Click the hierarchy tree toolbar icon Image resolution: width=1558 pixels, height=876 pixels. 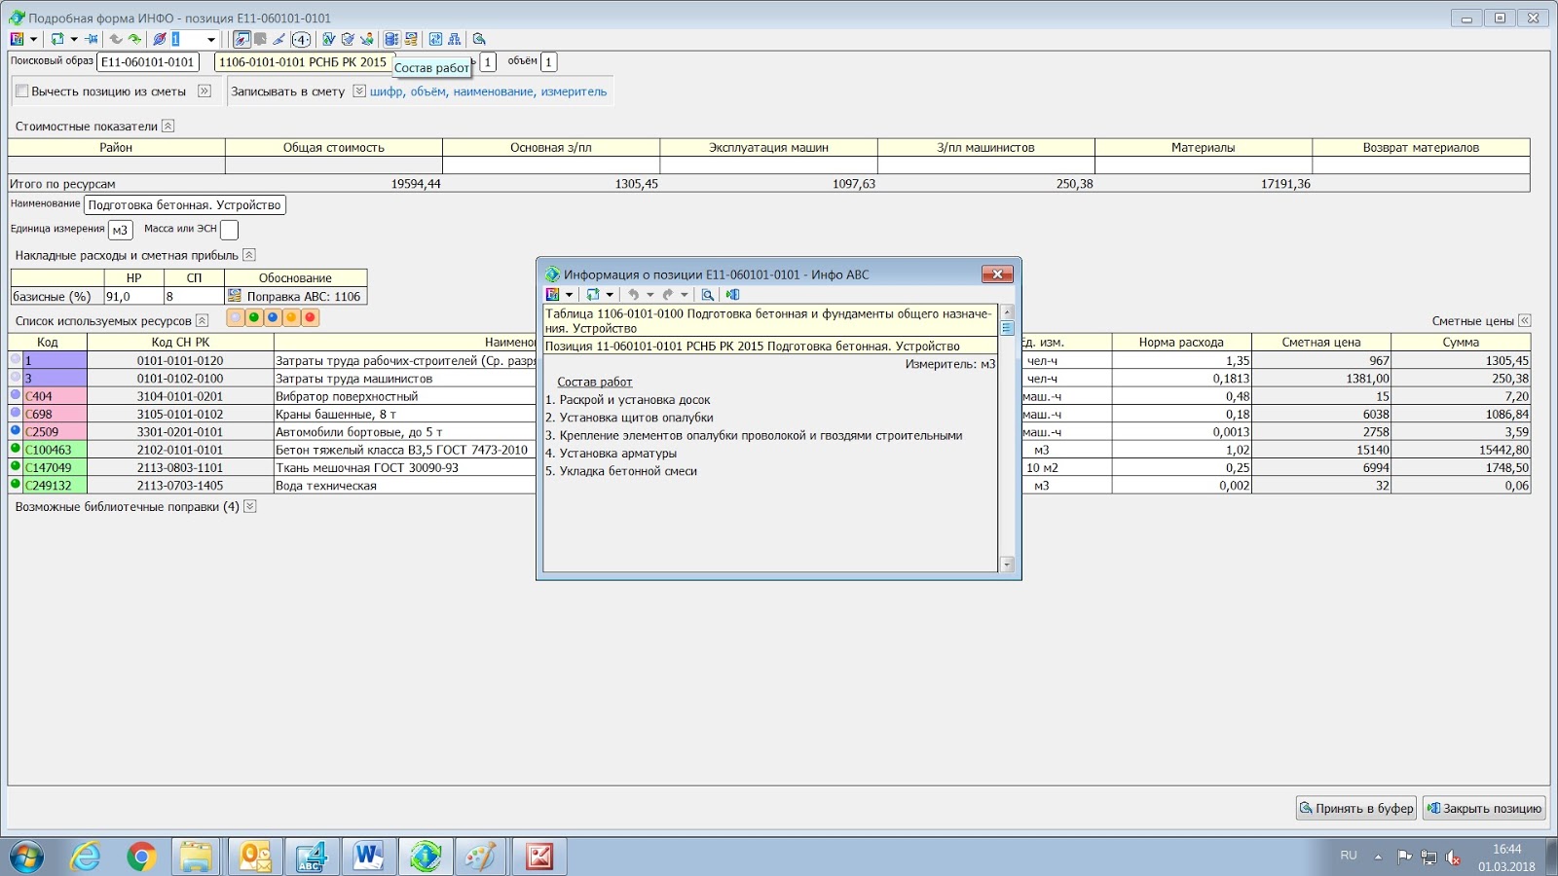[x=454, y=39]
